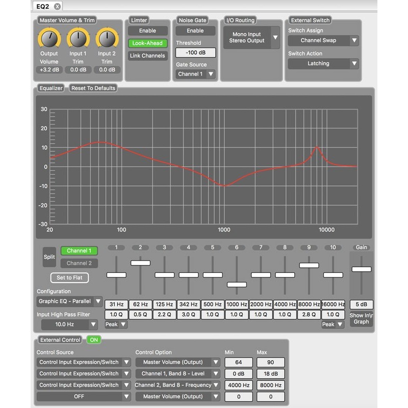The width and height of the screenshot is (408, 408).
Task: Turn off External Control with the ON toggle
Action: (x=93, y=340)
